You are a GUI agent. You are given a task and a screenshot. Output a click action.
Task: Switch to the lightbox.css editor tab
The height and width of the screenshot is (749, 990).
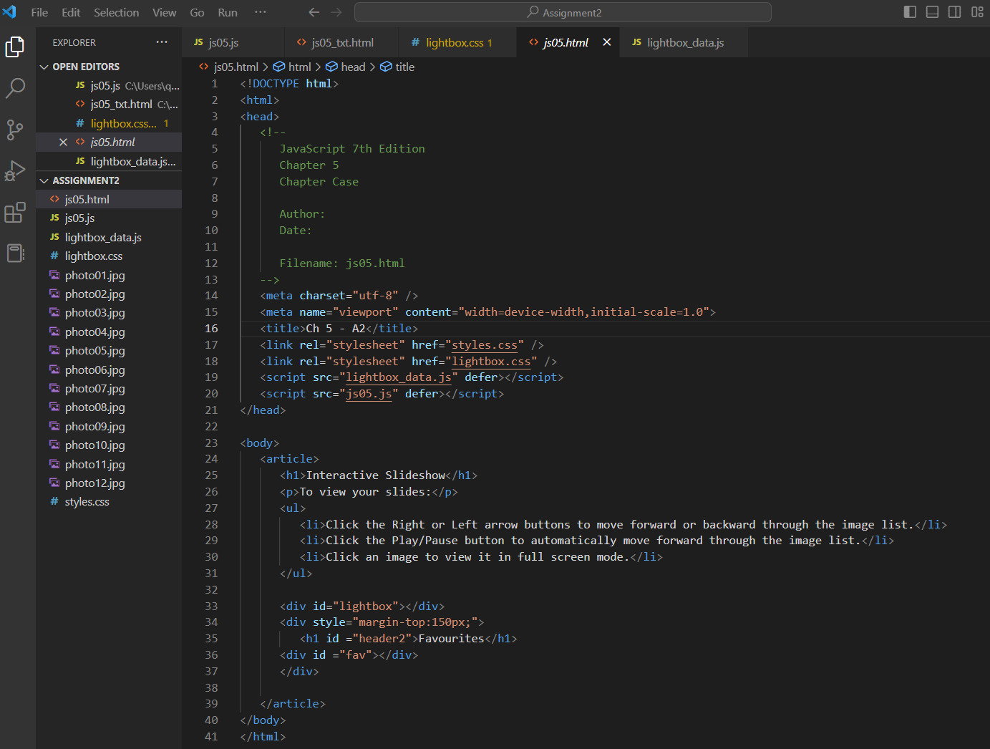point(458,42)
